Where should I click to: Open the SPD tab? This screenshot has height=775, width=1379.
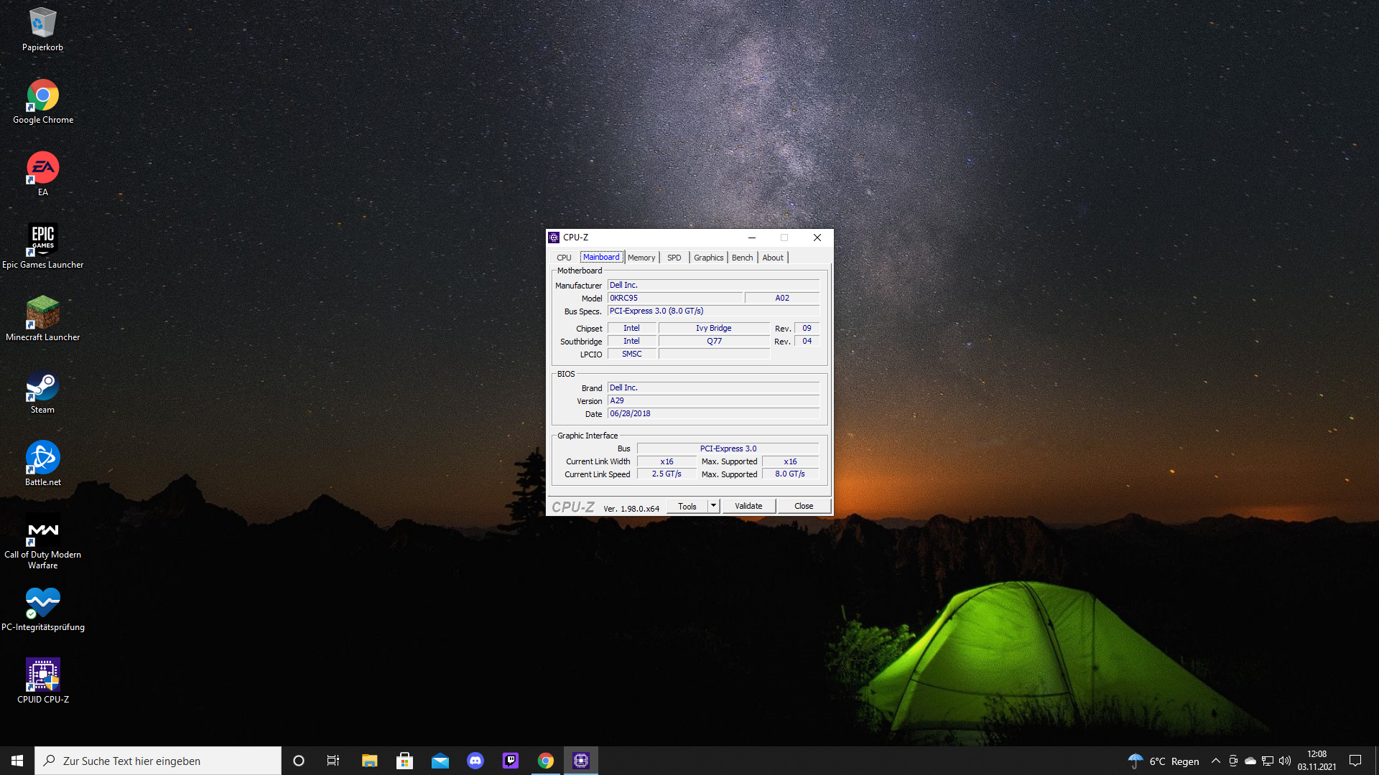click(674, 258)
